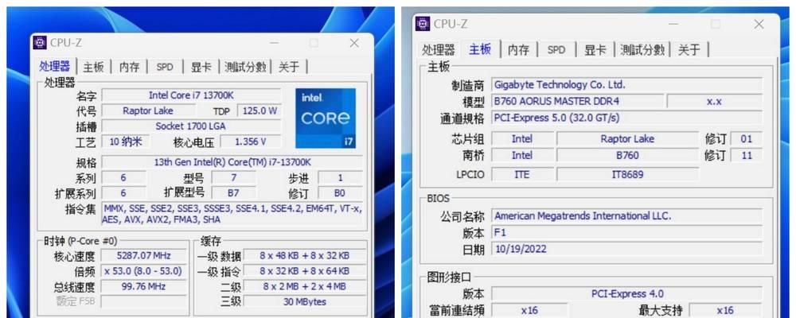This screenshot has height=318, width=796.
Task: Click CPU-Z app icon in left window title
Action: pyautogui.click(x=40, y=43)
